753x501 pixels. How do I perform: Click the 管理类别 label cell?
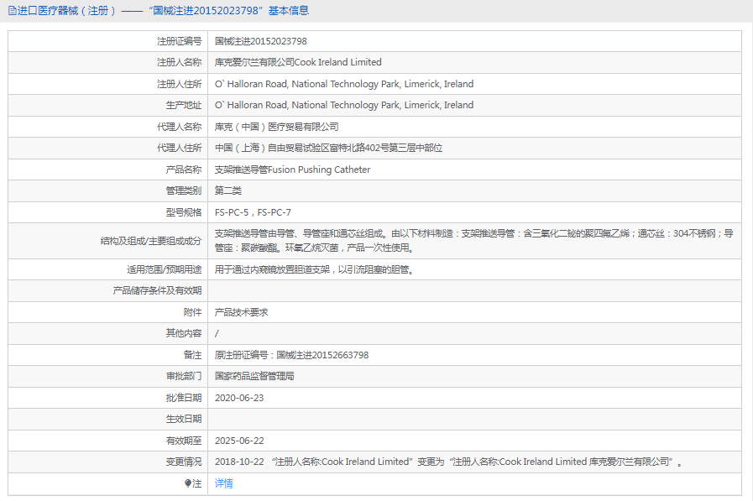(108, 190)
